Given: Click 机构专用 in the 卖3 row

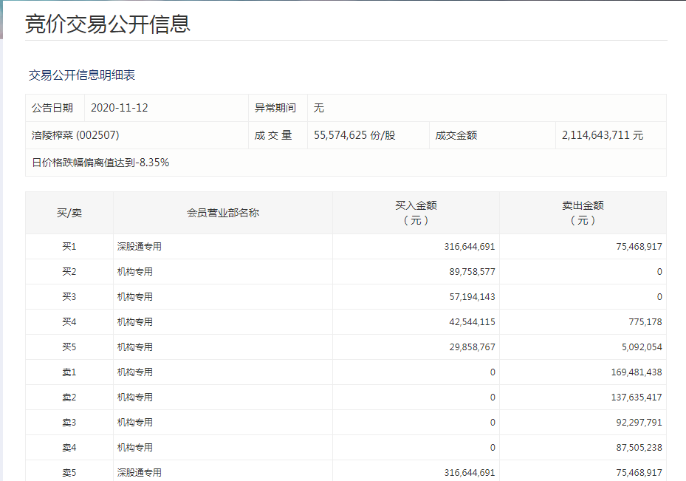Looking at the screenshot, I should tap(135, 423).
